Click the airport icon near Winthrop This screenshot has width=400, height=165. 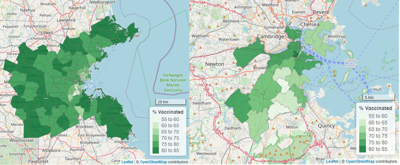point(321,45)
